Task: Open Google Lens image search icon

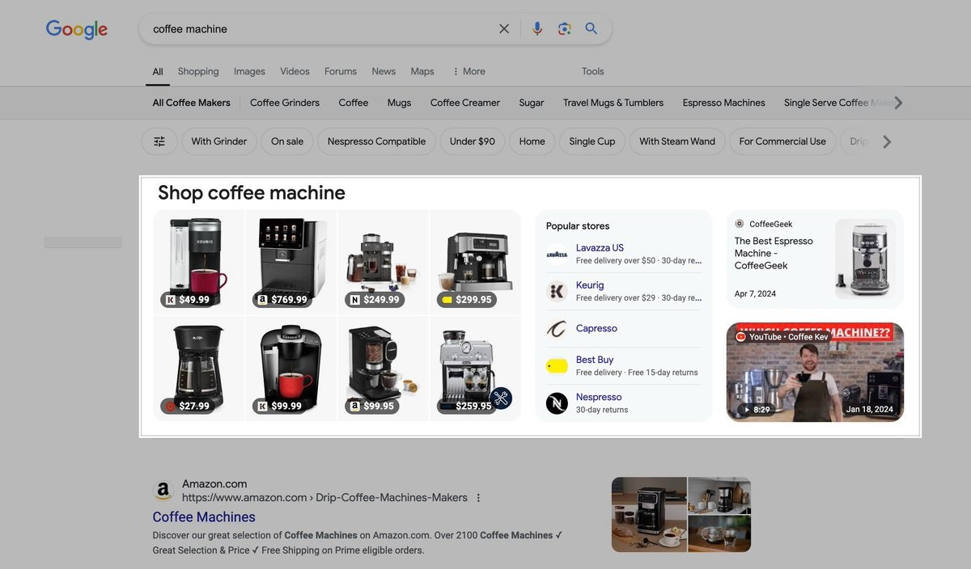Action: [x=565, y=29]
